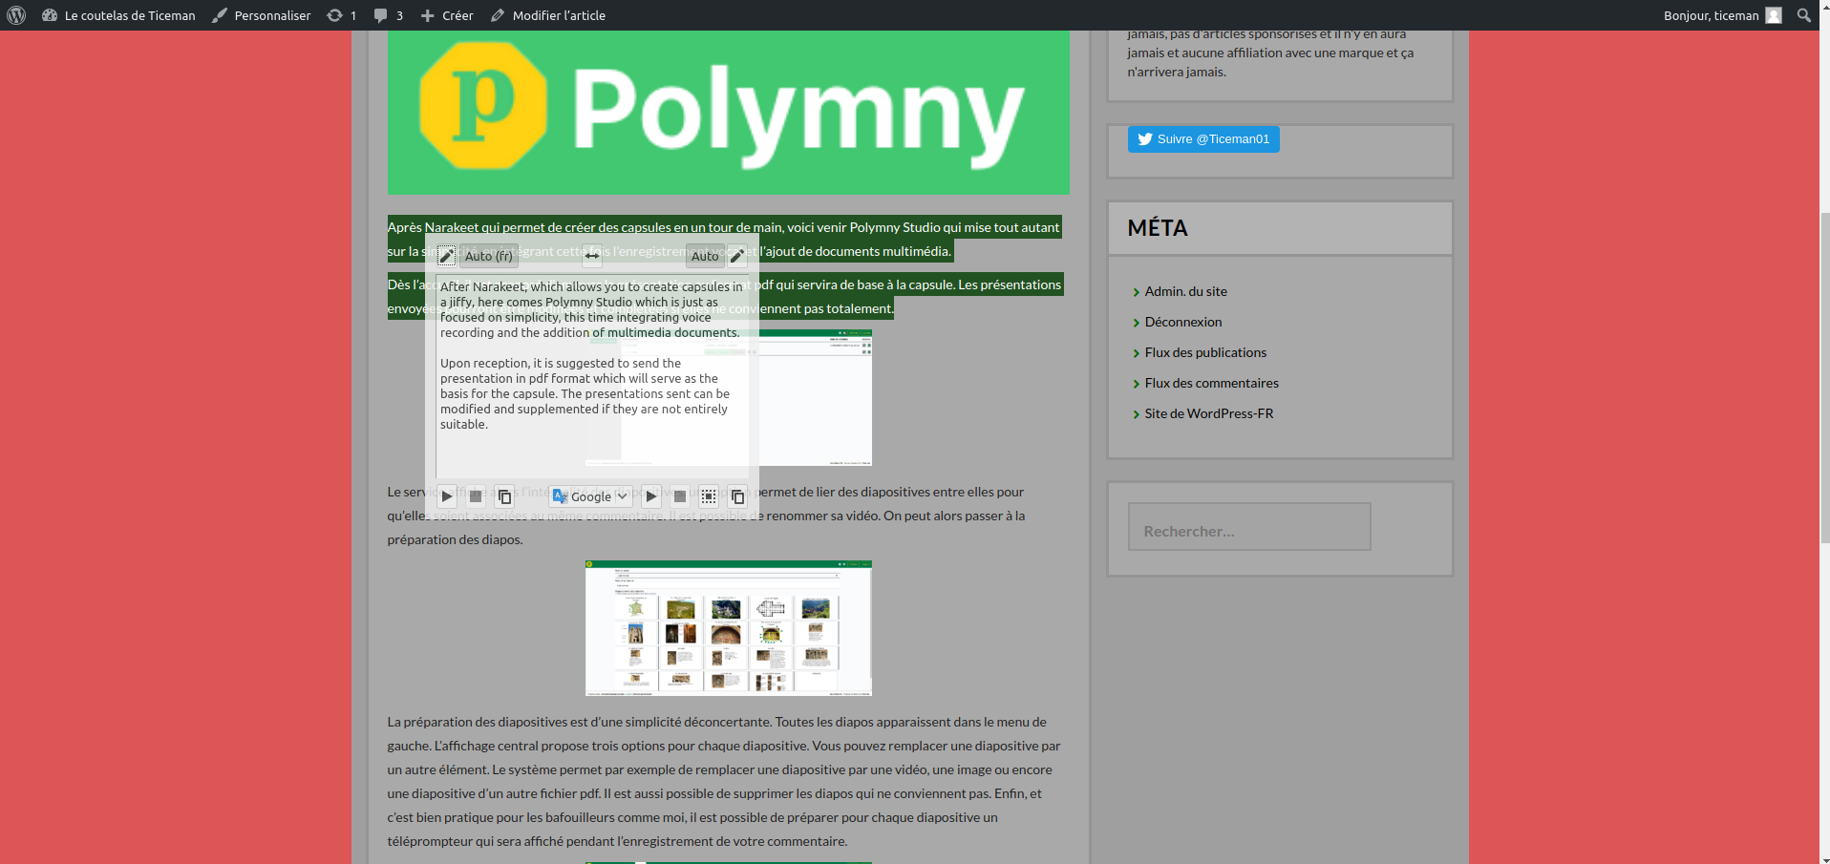Stop source text audio, left of Google
The width and height of the screenshot is (1830, 864).
(x=476, y=496)
